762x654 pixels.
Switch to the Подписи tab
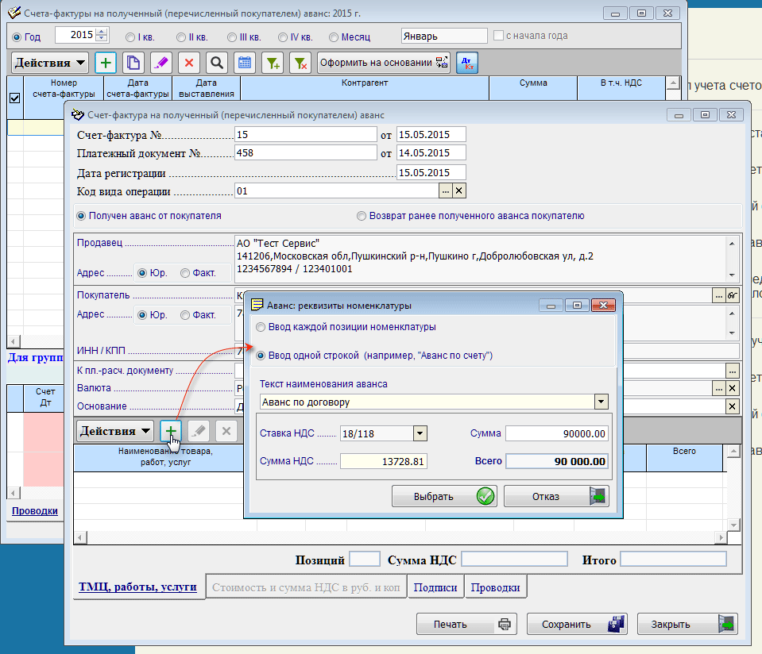click(435, 587)
